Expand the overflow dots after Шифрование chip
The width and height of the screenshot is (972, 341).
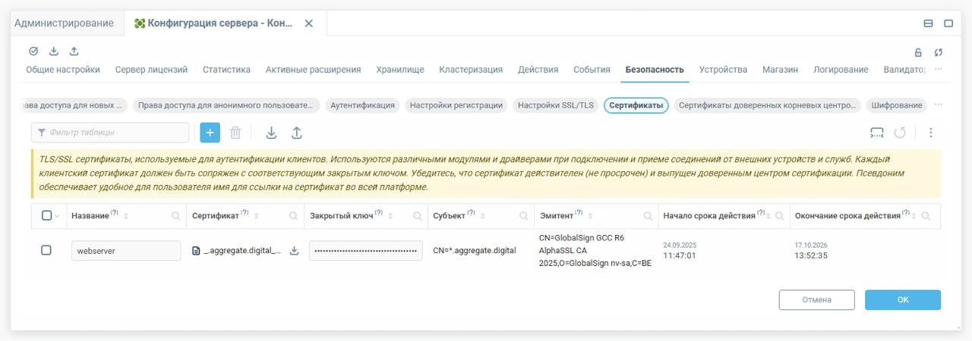tap(939, 105)
